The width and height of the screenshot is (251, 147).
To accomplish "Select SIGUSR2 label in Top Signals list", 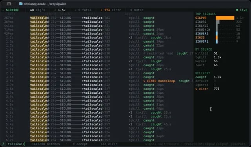I will point(202,34).
